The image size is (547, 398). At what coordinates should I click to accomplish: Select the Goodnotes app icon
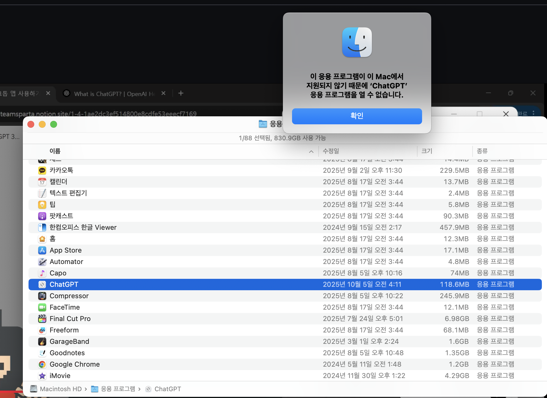42,353
